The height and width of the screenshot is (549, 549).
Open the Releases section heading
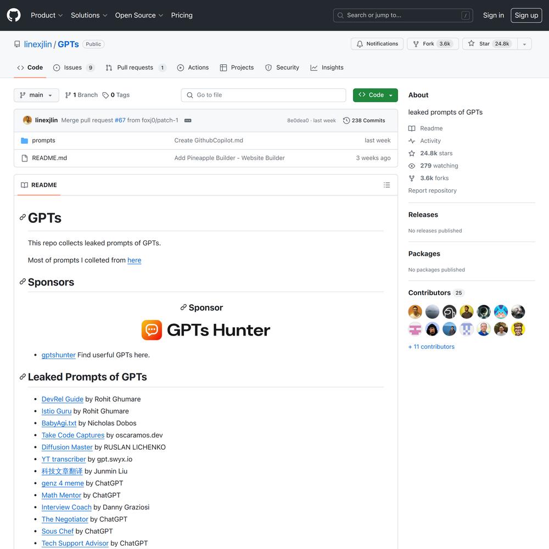click(423, 215)
